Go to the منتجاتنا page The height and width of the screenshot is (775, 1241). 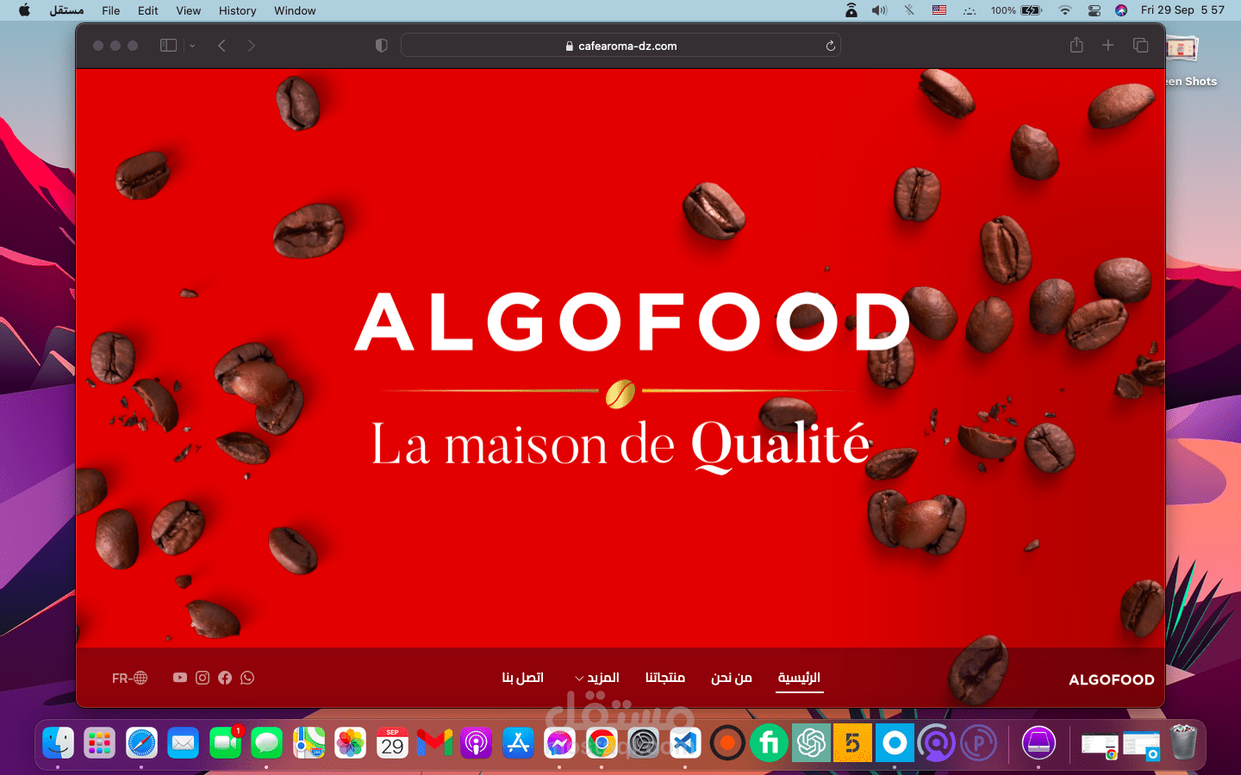click(665, 678)
